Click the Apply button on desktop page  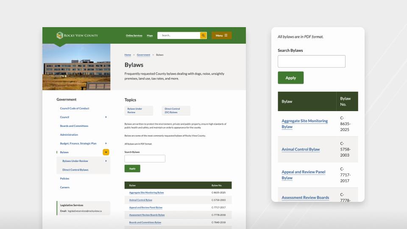click(132, 168)
